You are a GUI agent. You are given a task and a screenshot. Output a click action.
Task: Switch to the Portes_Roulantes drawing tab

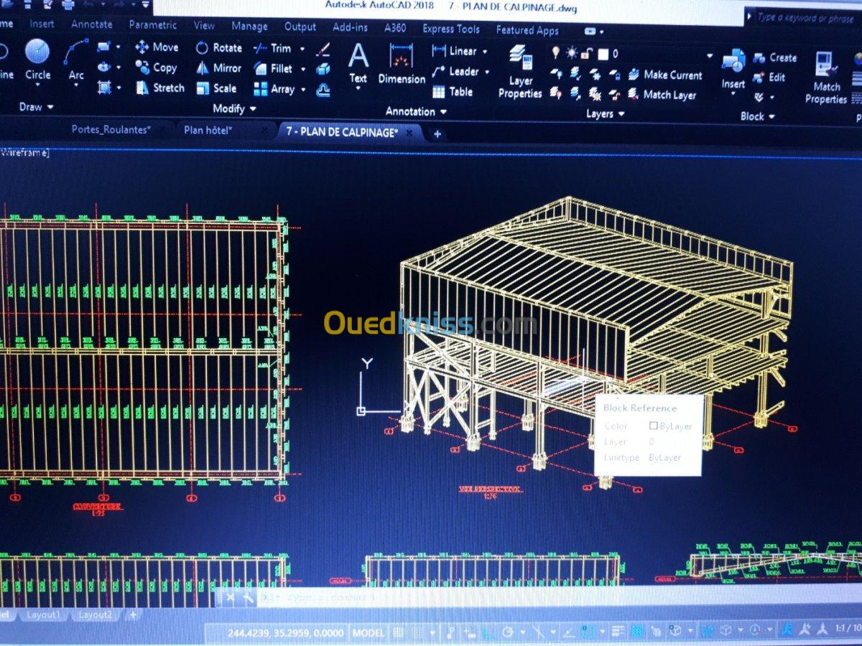[111, 130]
